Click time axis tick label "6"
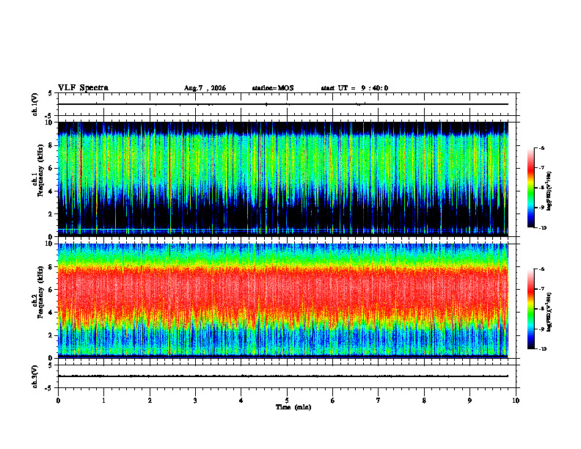 click(x=333, y=401)
